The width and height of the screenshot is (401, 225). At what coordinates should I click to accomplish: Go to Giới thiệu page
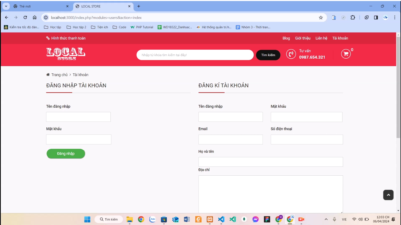point(303,38)
